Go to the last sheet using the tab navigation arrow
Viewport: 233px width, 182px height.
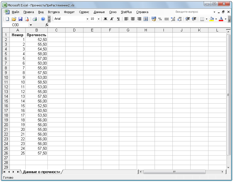18,172
